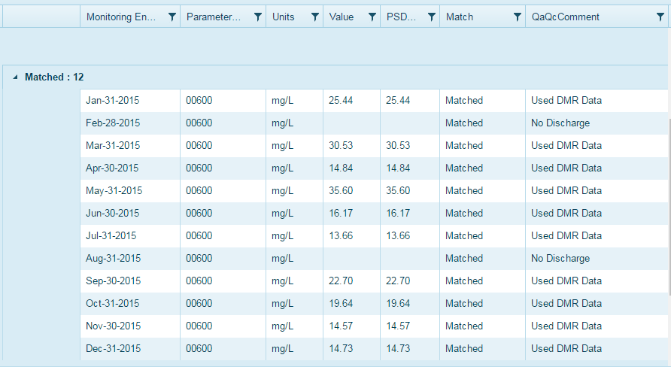The width and height of the screenshot is (671, 367).
Task: Sort by Monitoring End Date header
Action: [121, 17]
